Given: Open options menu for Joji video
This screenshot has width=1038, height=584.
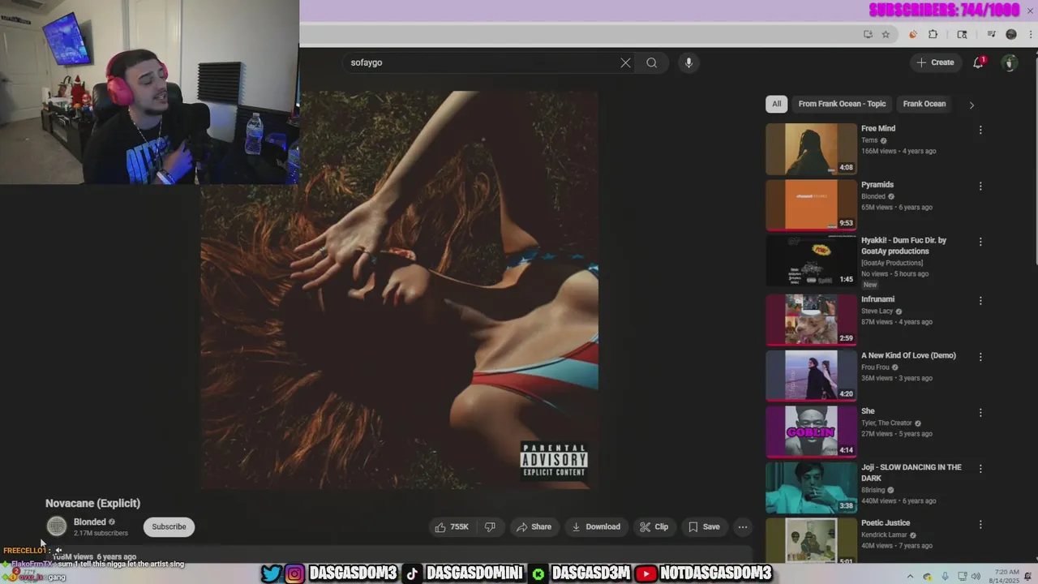Looking at the screenshot, I should (980, 468).
